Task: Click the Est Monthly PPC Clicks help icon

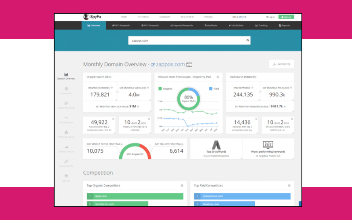Action: coord(291,88)
